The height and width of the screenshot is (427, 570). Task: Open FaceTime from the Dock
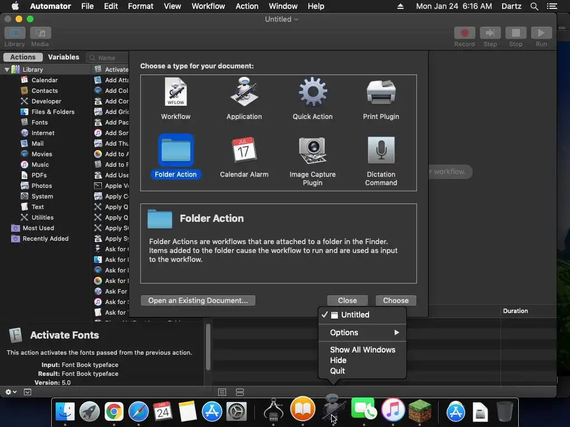click(364, 409)
